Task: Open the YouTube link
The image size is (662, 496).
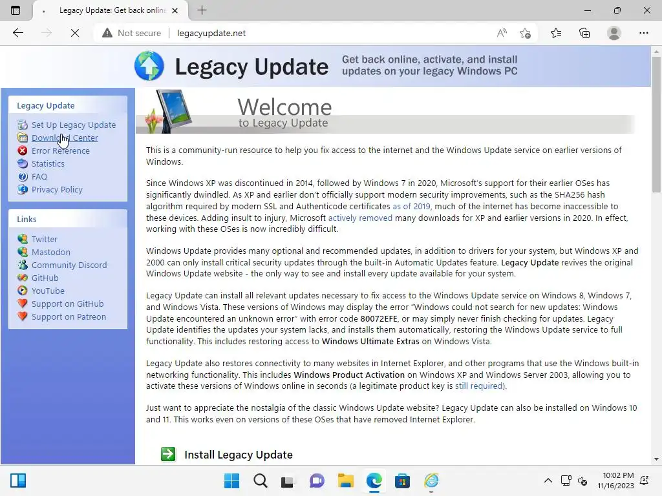Action: [48, 291]
